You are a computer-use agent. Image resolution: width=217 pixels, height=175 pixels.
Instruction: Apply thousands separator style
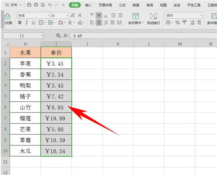pyautogui.click(x=184, y=23)
